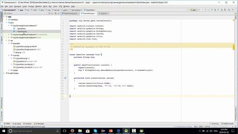Click the Windows Start button
The height and width of the screenshot is (134, 238).
point(3,131)
